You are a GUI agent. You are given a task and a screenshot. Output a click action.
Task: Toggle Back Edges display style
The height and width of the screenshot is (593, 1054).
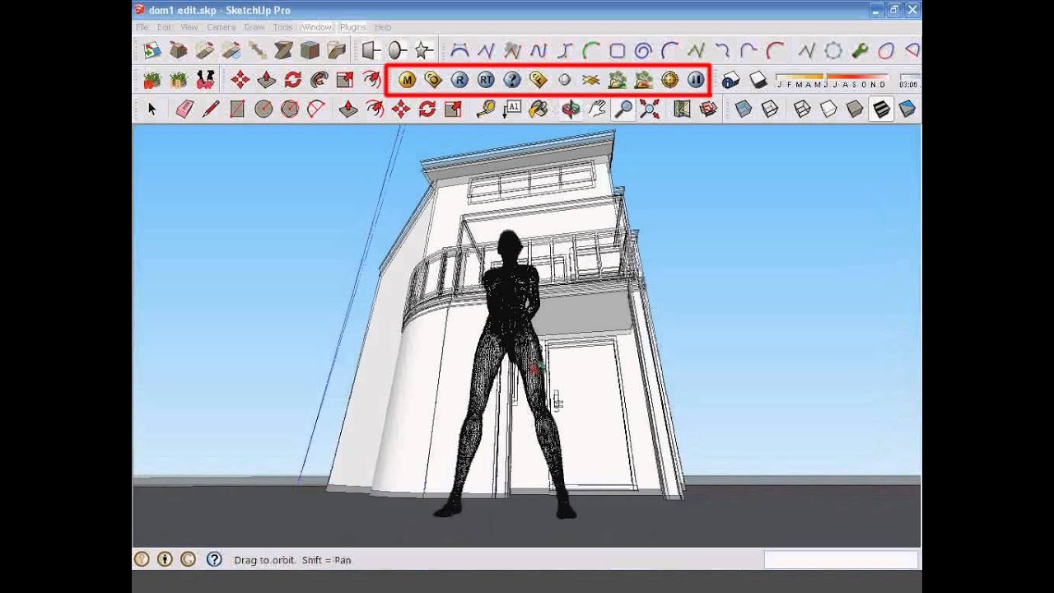[770, 109]
